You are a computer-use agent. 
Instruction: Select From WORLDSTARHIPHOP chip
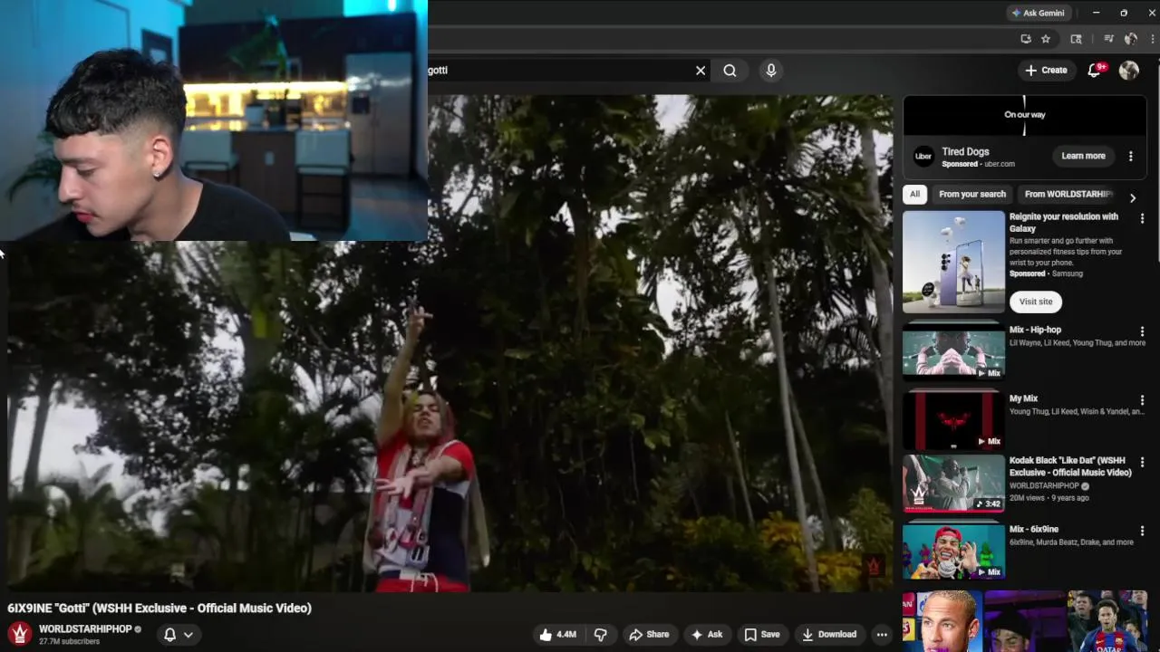[1068, 194]
